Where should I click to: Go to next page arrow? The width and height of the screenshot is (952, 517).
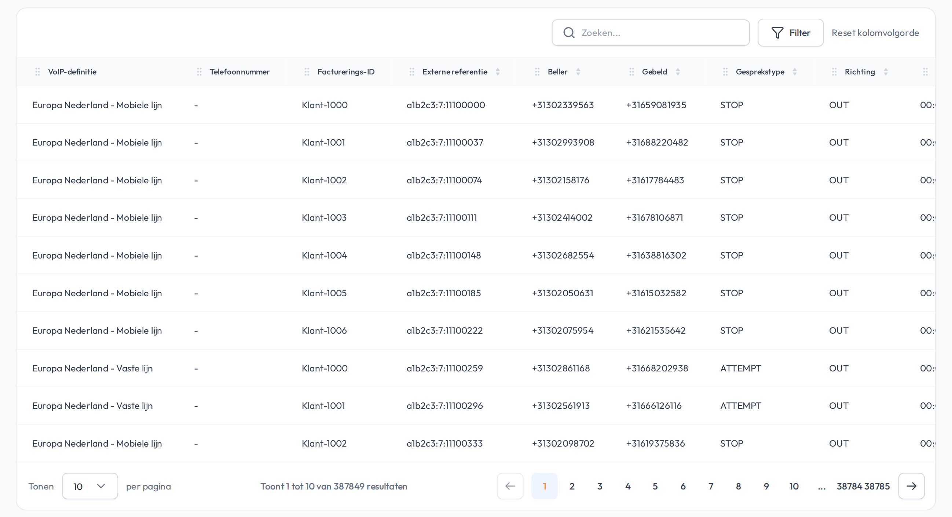(x=911, y=486)
